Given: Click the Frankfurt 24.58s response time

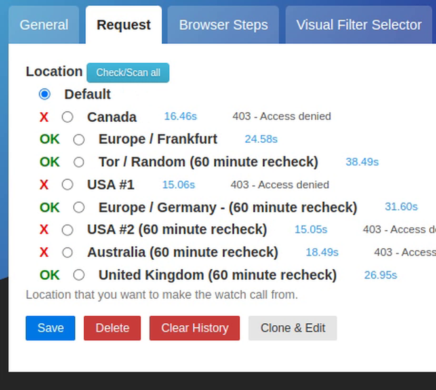Looking at the screenshot, I should pos(261,139).
